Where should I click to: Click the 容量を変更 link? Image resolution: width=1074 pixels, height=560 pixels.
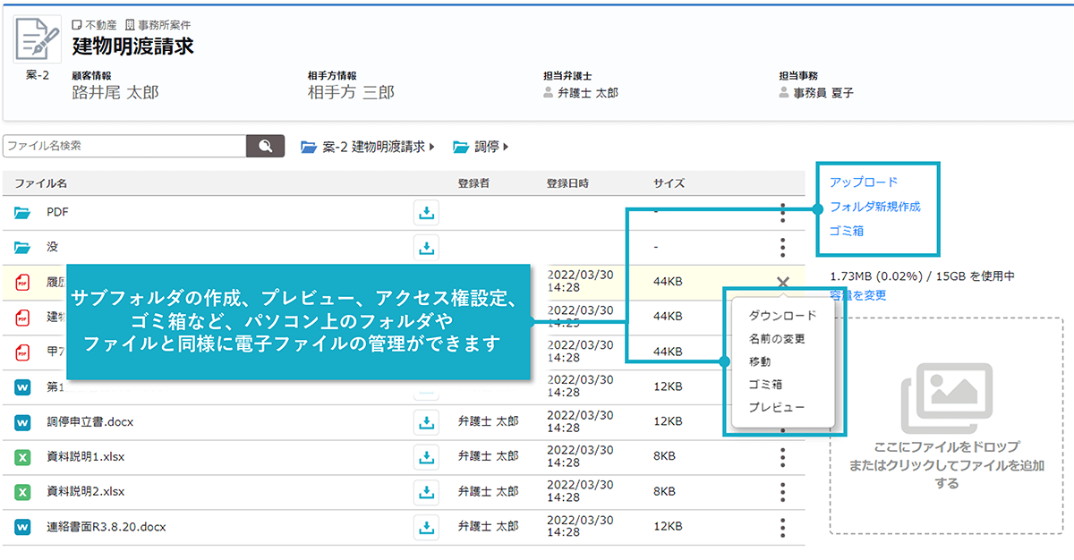857,294
